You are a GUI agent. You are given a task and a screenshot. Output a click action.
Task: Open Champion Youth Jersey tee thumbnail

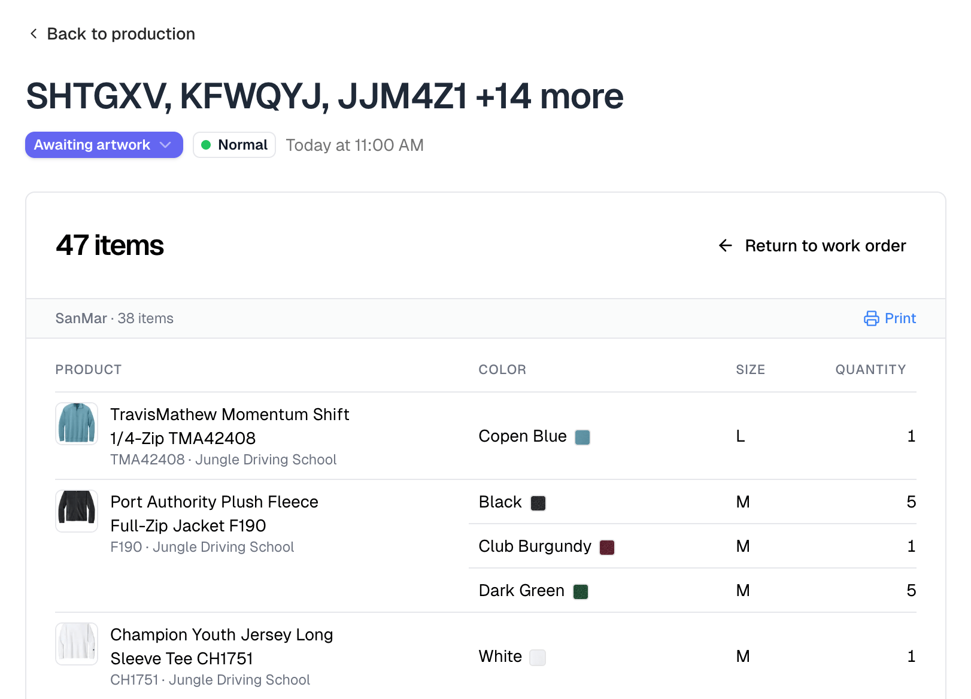click(77, 644)
